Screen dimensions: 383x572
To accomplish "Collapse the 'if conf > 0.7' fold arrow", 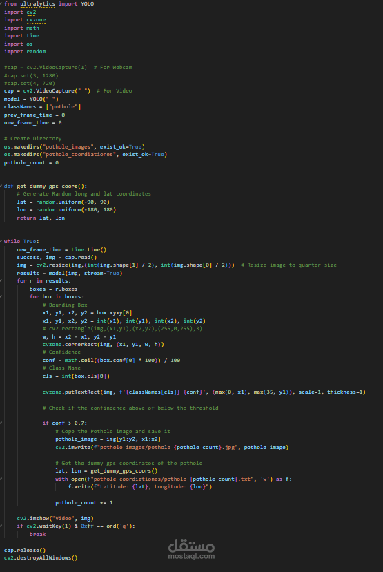I will point(1,423).
